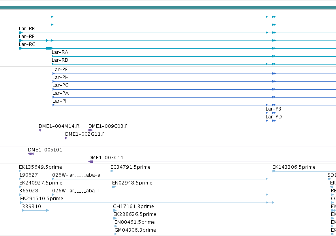The image size is (336, 236).
Task: Click the 339310 feature label
Action: (x=32, y=206)
